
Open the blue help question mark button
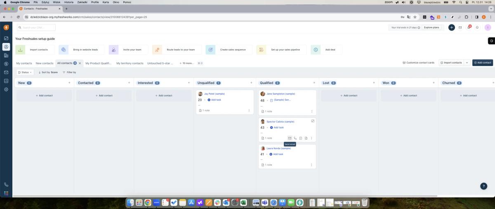pyautogui.click(x=483, y=186)
